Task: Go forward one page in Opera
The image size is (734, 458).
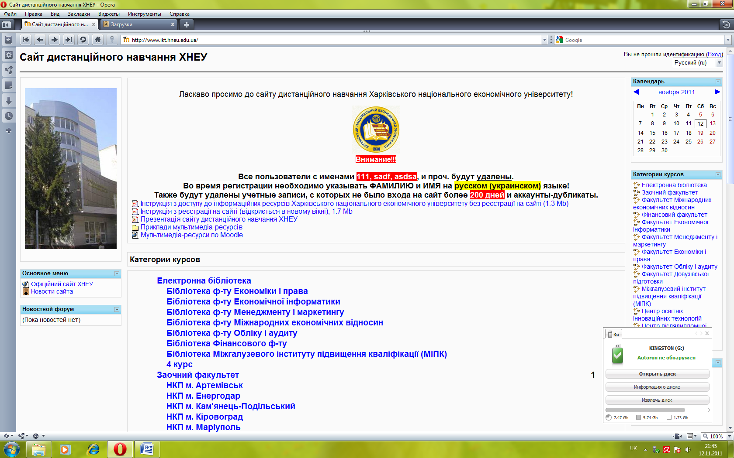Action: coord(54,40)
